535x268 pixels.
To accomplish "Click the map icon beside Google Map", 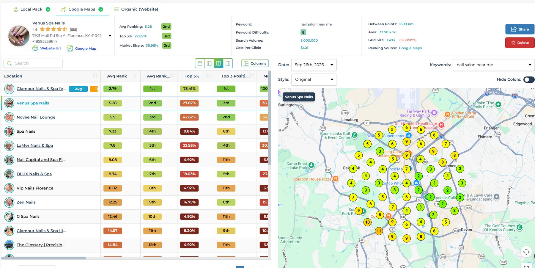I will [x=70, y=48].
